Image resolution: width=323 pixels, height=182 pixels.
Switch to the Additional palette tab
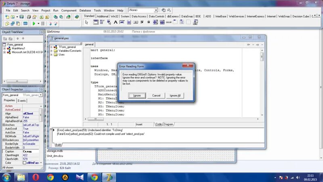pos(103,16)
